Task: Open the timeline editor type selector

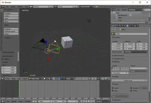Action: coord(3,101)
